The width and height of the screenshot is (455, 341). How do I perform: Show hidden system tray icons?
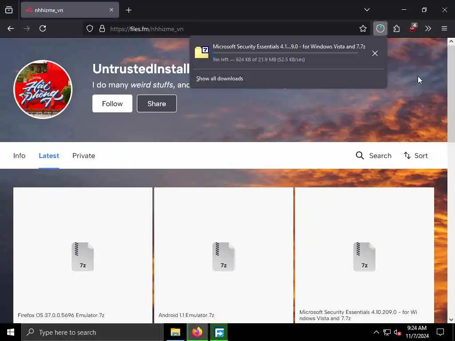[x=376, y=332]
